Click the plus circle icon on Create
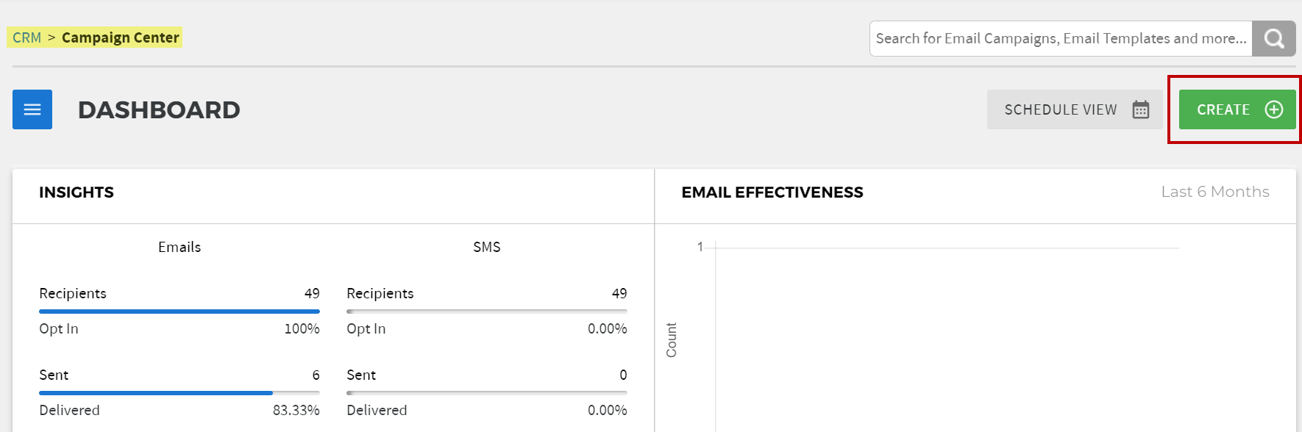The image size is (1302, 432). click(x=1274, y=109)
